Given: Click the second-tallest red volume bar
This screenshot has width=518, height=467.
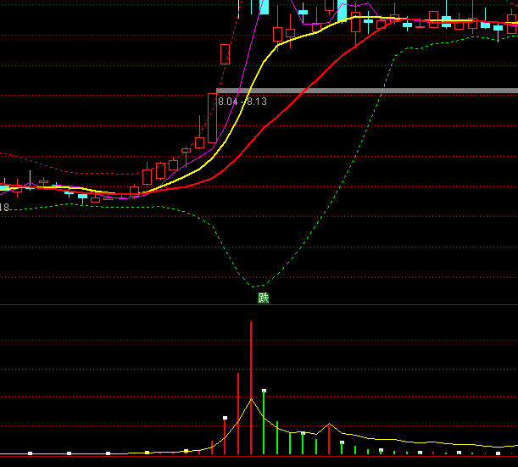Looking at the screenshot, I should 238,414.
